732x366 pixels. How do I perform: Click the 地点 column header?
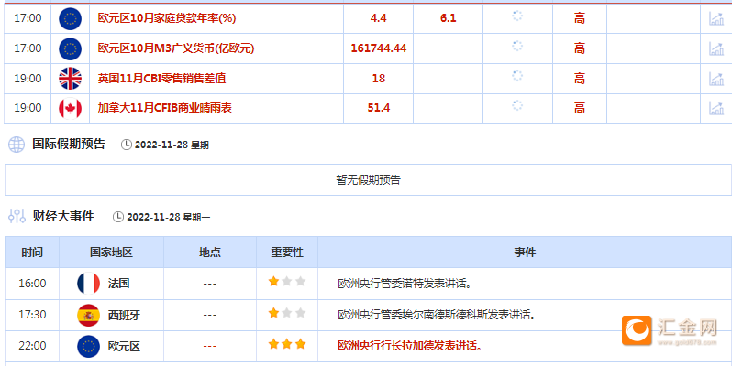[210, 253]
